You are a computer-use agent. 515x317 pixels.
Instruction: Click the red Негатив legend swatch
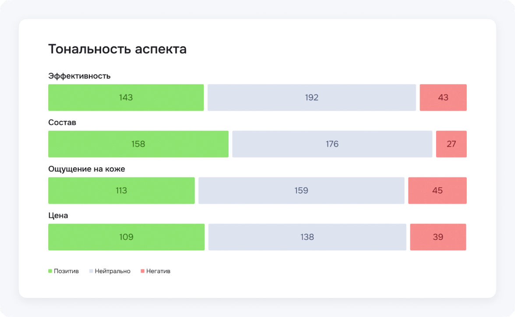142,271
